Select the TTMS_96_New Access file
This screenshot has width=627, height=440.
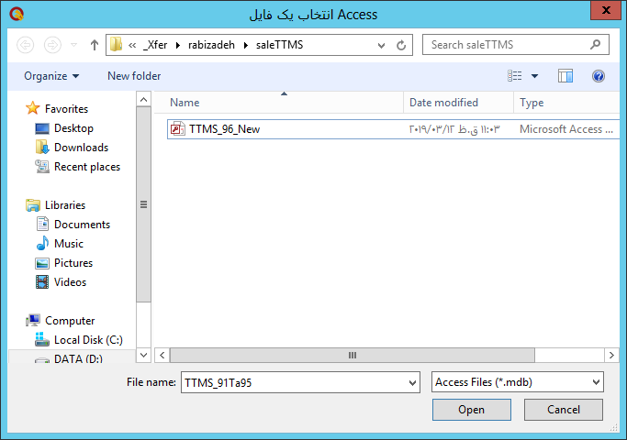coord(224,129)
